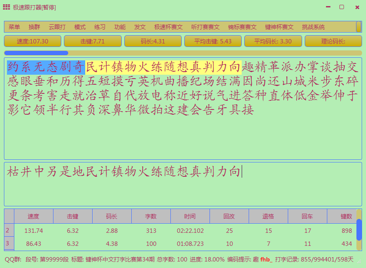The height and width of the screenshot is (268, 366).
Task: Select the 击键 column header
Action: (x=73, y=216)
